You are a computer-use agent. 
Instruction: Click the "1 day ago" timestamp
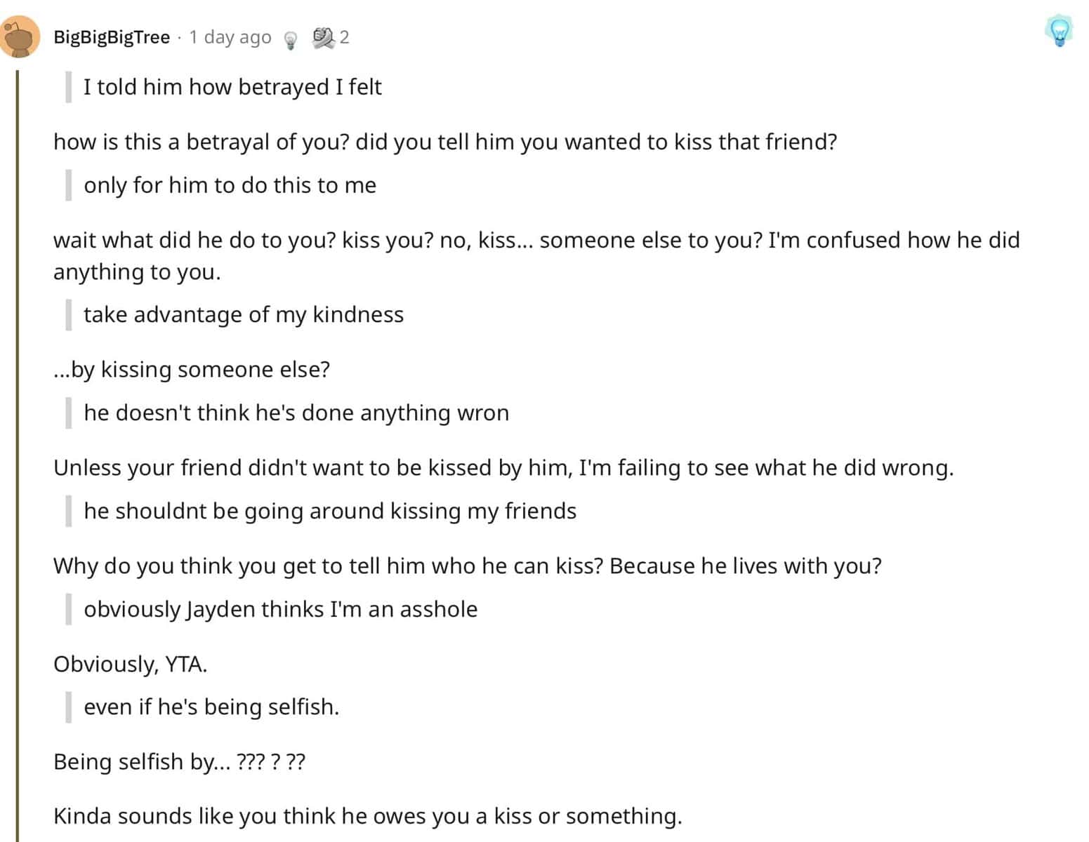pyautogui.click(x=230, y=37)
